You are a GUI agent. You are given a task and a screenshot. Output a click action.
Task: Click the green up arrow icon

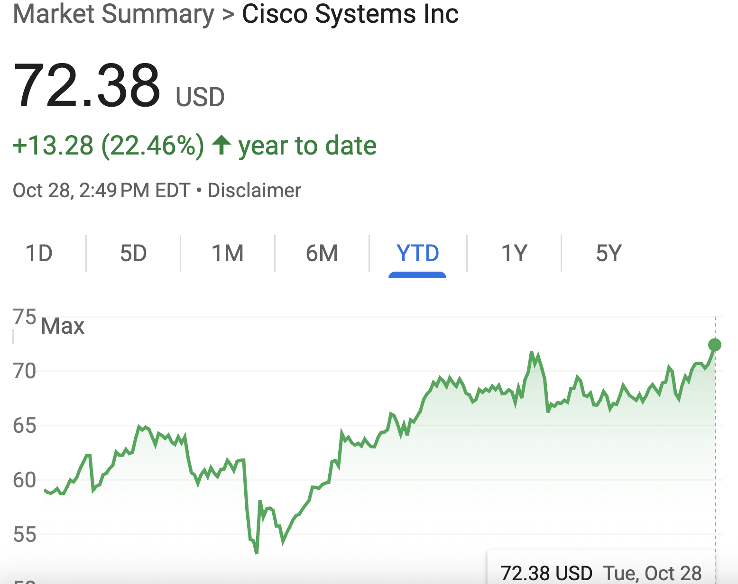(x=221, y=145)
